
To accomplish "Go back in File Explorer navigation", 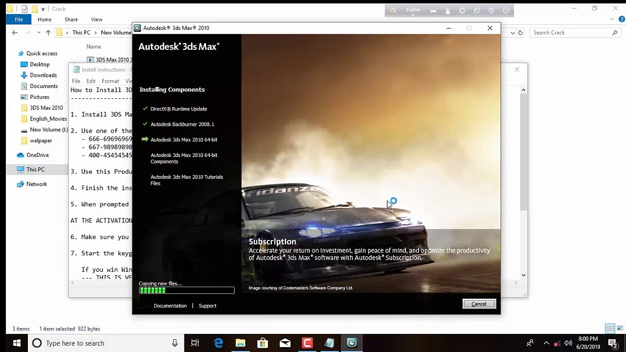I will click(x=15, y=33).
